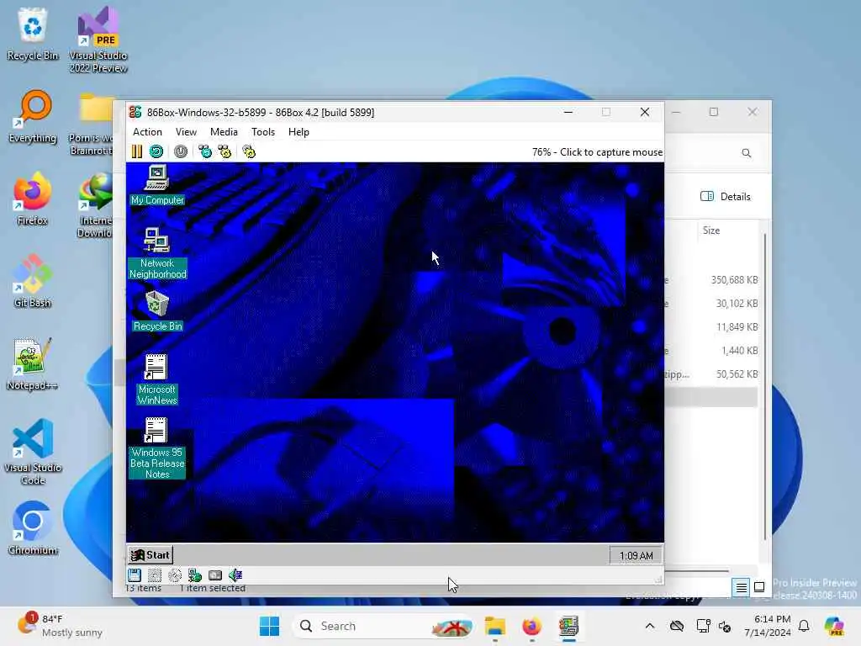Viewport: 861px width, 646px height.
Task: Open notifications via the bell icon
Action: pos(804,626)
